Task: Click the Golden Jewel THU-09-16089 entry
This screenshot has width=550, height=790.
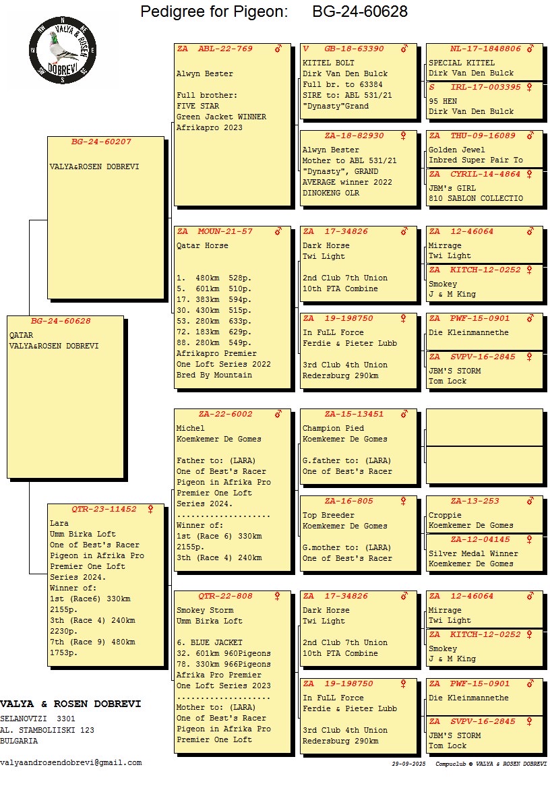Action: coord(484,149)
